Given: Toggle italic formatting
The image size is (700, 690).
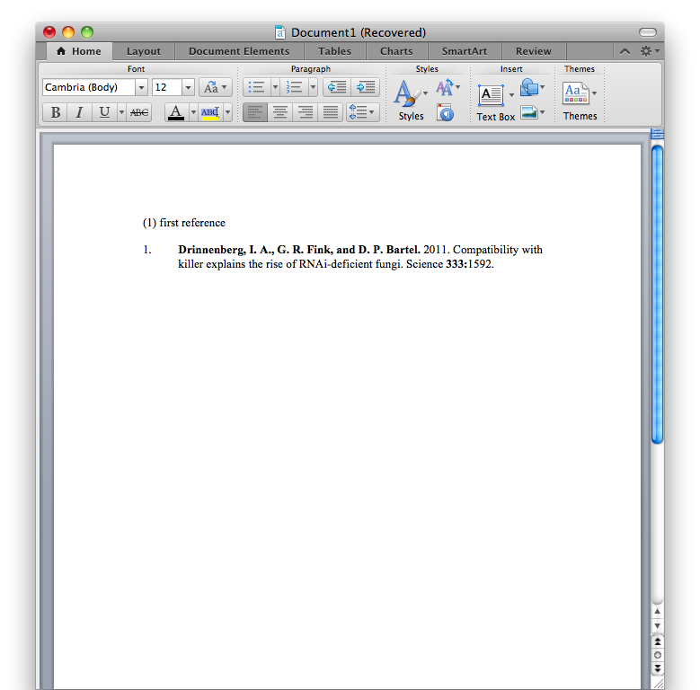Looking at the screenshot, I should 79,112.
